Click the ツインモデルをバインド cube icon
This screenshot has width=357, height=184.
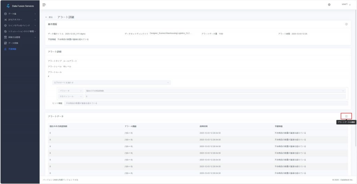tap(5, 25)
